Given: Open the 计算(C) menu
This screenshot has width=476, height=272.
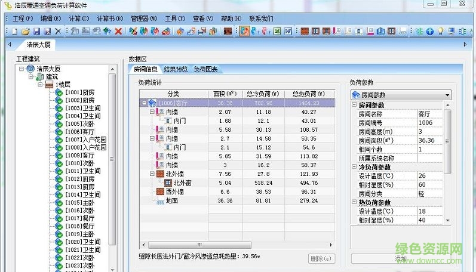Looking at the screenshot, I should coord(79,19).
